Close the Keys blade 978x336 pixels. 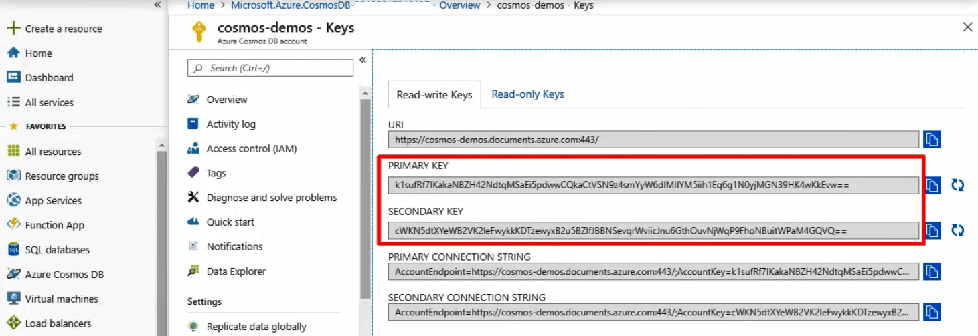click(967, 27)
